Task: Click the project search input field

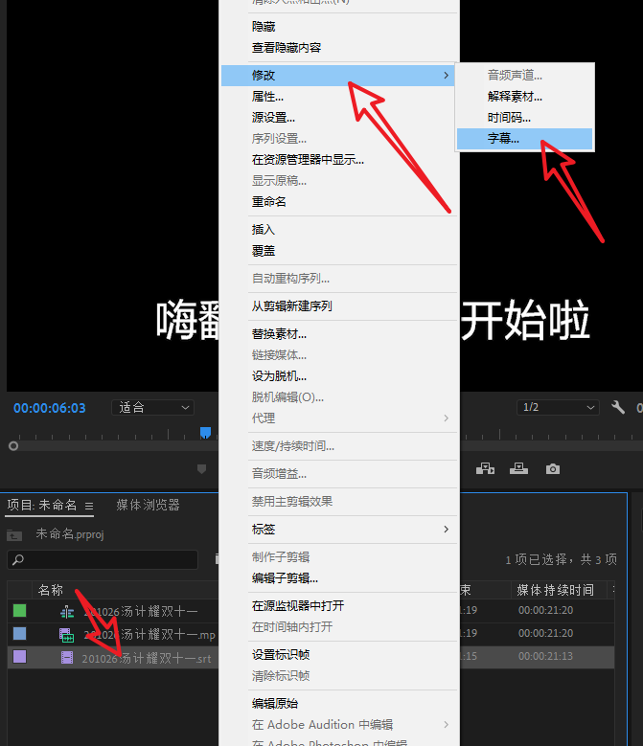Action: pyautogui.click(x=103, y=559)
